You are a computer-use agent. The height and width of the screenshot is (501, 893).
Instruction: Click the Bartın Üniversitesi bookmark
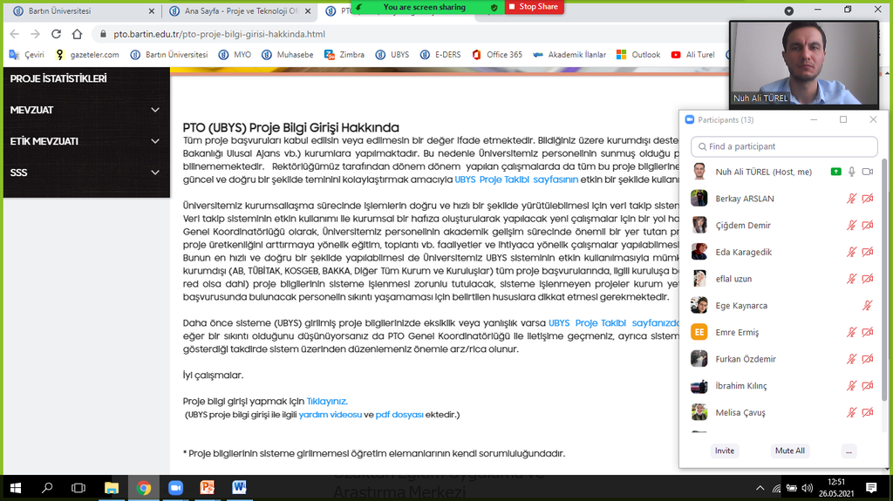(169, 55)
